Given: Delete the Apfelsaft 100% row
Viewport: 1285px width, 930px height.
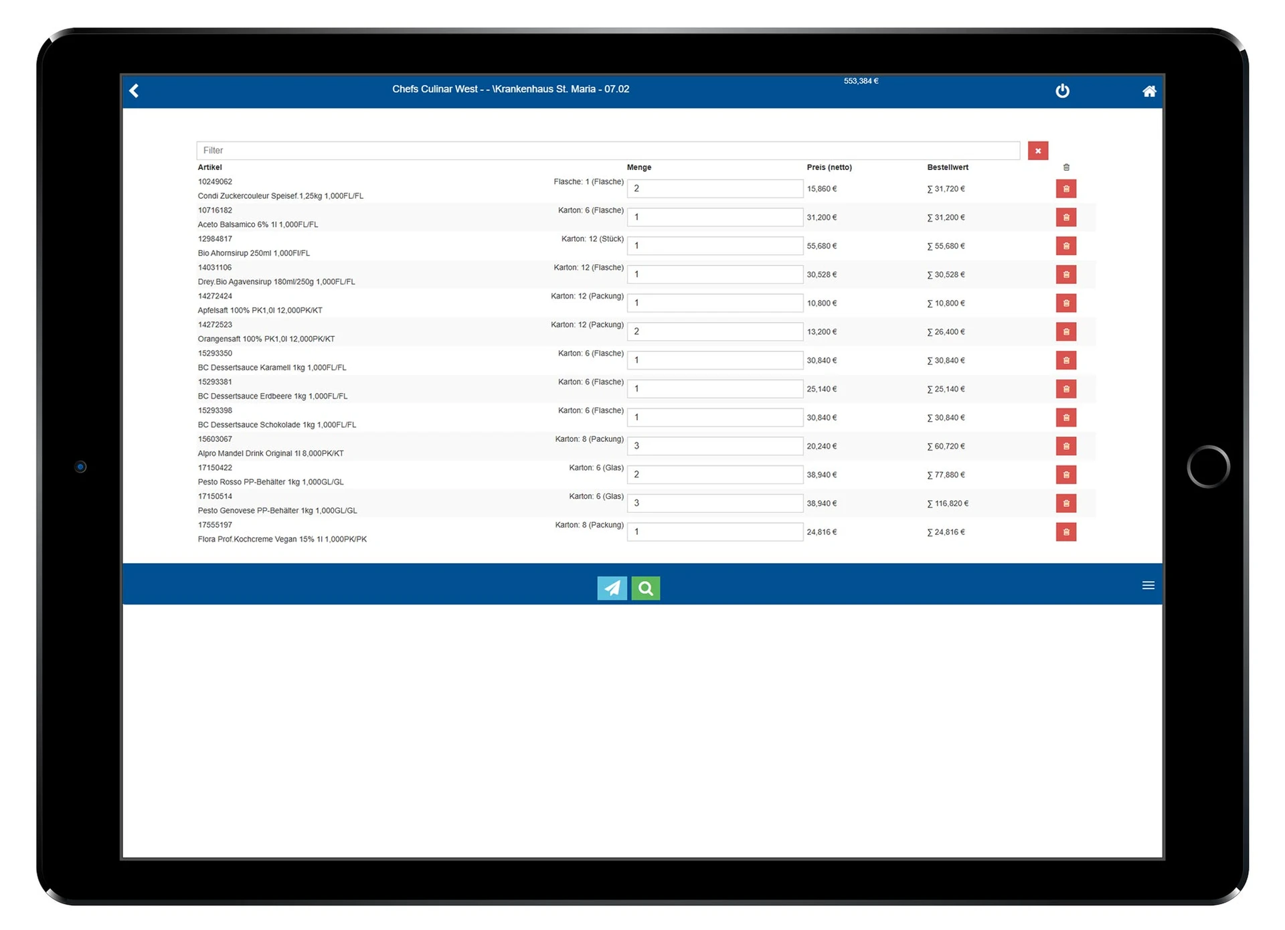Looking at the screenshot, I should click(1065, 303).
